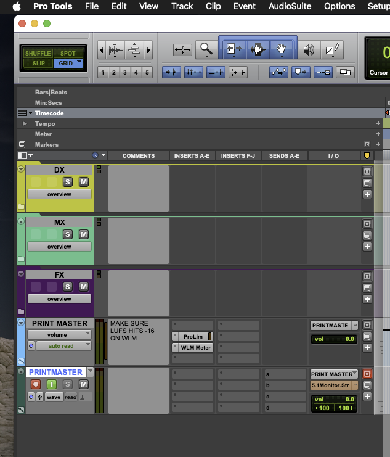Open GRID mode dropdown arrow

click(x=79, y=62)
